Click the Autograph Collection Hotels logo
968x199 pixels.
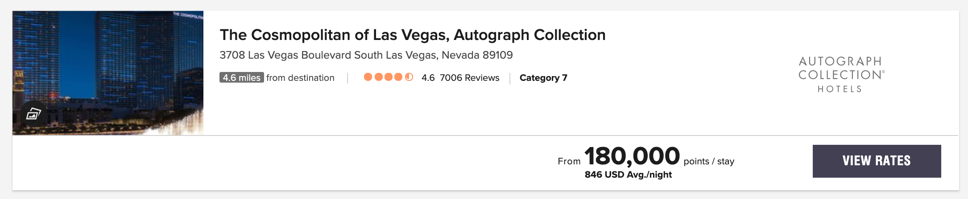(x=841, y=74)
